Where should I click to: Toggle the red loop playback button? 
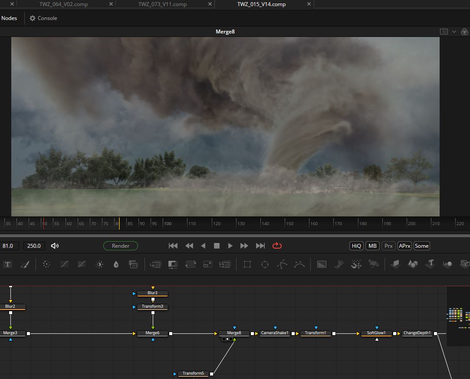(277, 246)
